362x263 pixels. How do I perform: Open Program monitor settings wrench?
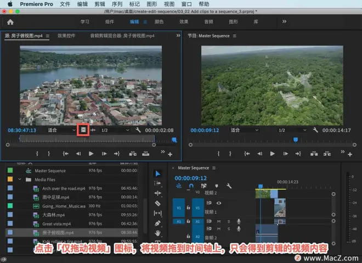pos(315,130)
